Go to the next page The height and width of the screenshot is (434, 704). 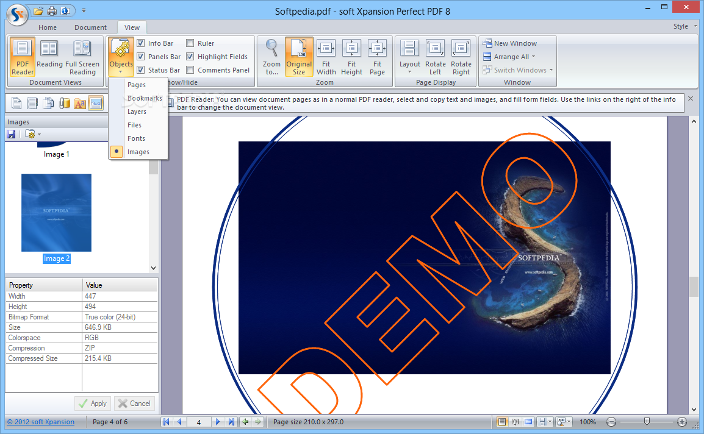(218, 421)
